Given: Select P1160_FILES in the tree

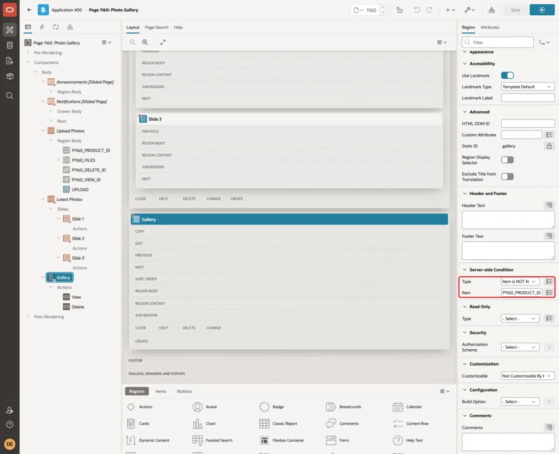Looking at the screenshot, I should (83, 160).
